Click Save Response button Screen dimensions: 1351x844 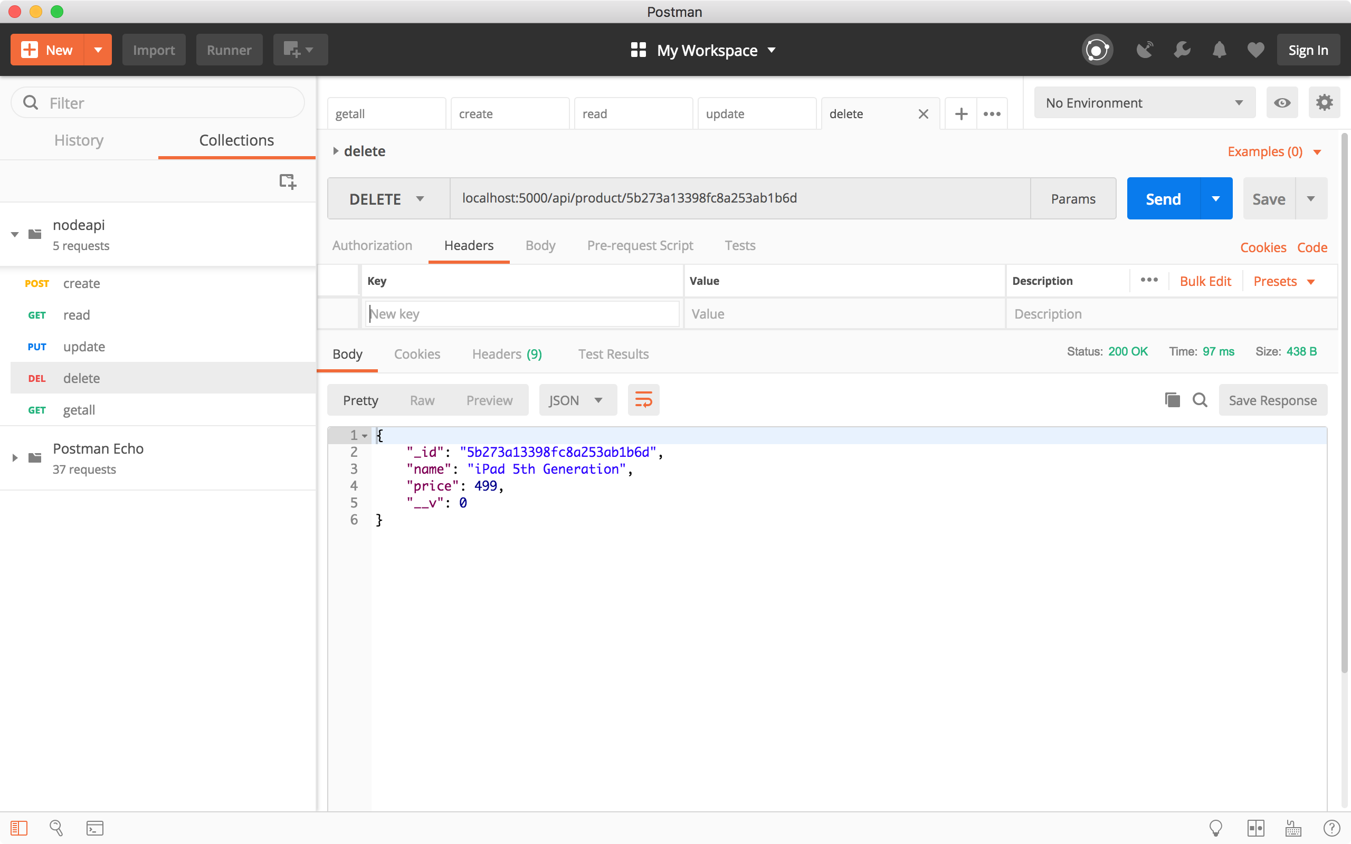pyautogui.click(x=1273, y=400)
